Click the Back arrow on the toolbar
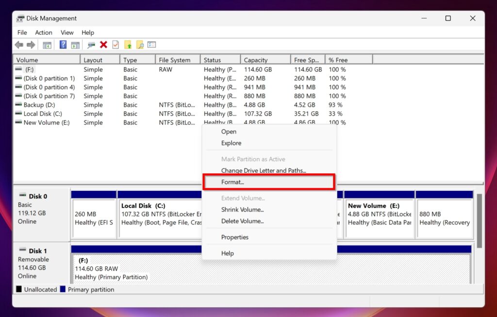The height and width of the screenshot is (317, 497). [18, 45]
